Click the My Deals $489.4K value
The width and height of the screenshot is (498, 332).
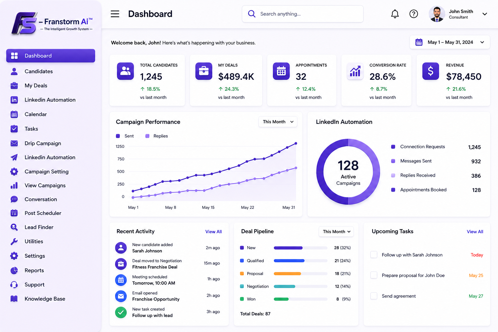(x=236, y=77)
